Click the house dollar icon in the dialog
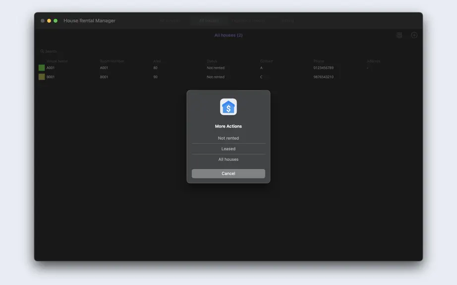This screenshot has height=285, width=457. (228, 107)
